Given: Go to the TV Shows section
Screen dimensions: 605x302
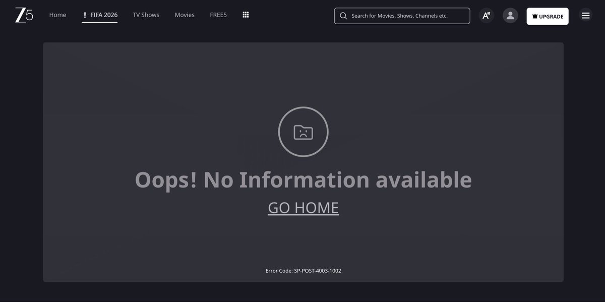Looking at the screenshot, I should [x=146, y=15].
